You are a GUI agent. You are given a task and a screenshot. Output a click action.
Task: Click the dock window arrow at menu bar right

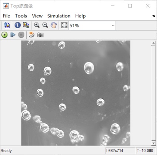click(154, 16)
